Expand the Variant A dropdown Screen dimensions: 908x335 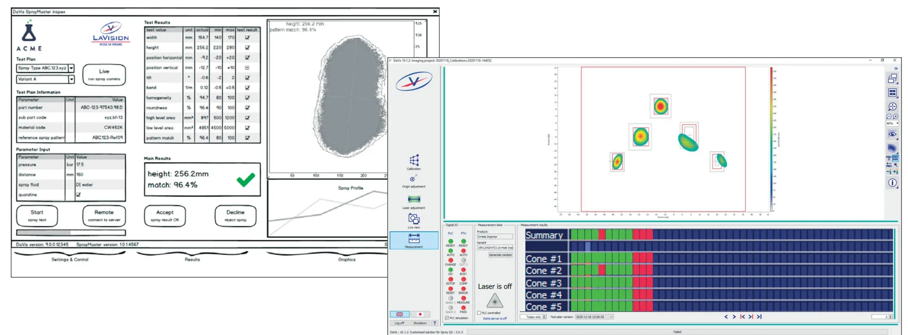pos(71,79)
